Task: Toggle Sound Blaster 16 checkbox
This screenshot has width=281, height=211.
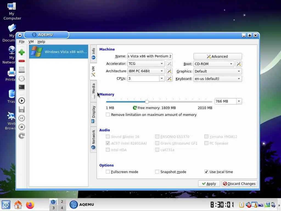Action: 108,137
